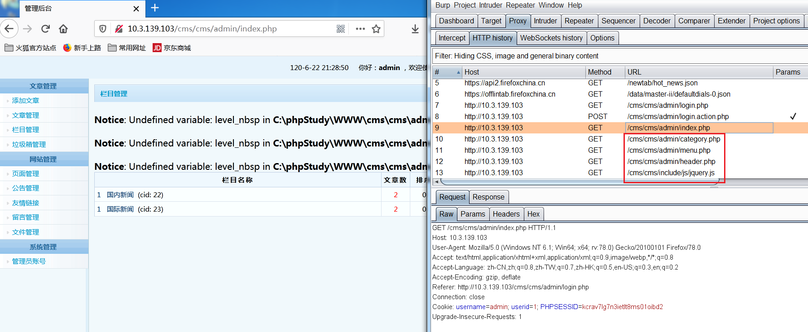Open a new Firefox tab

pyautogui.click(x=155, y=8)
